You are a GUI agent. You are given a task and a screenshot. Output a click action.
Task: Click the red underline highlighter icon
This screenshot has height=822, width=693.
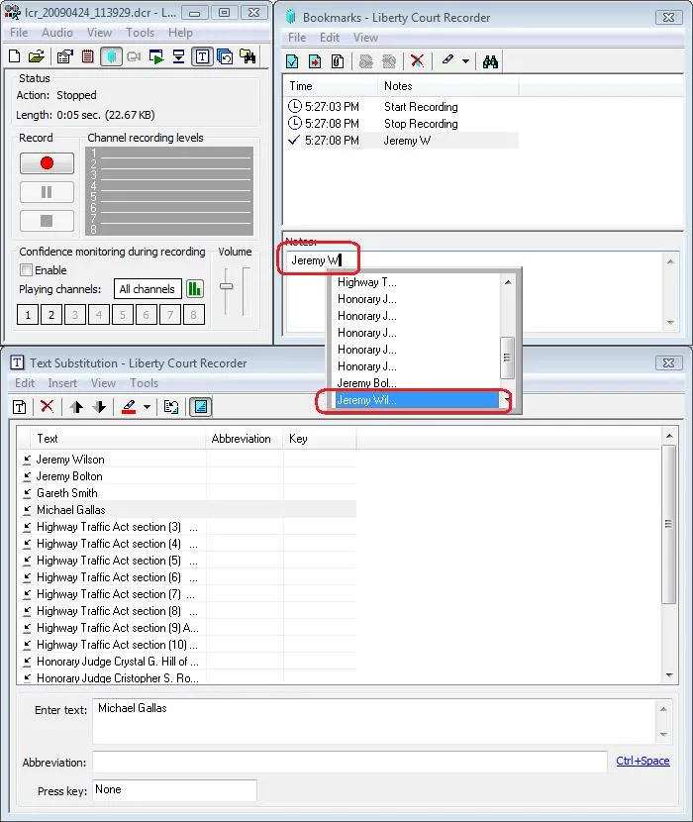pyautogui.click(x=129, y=407)
